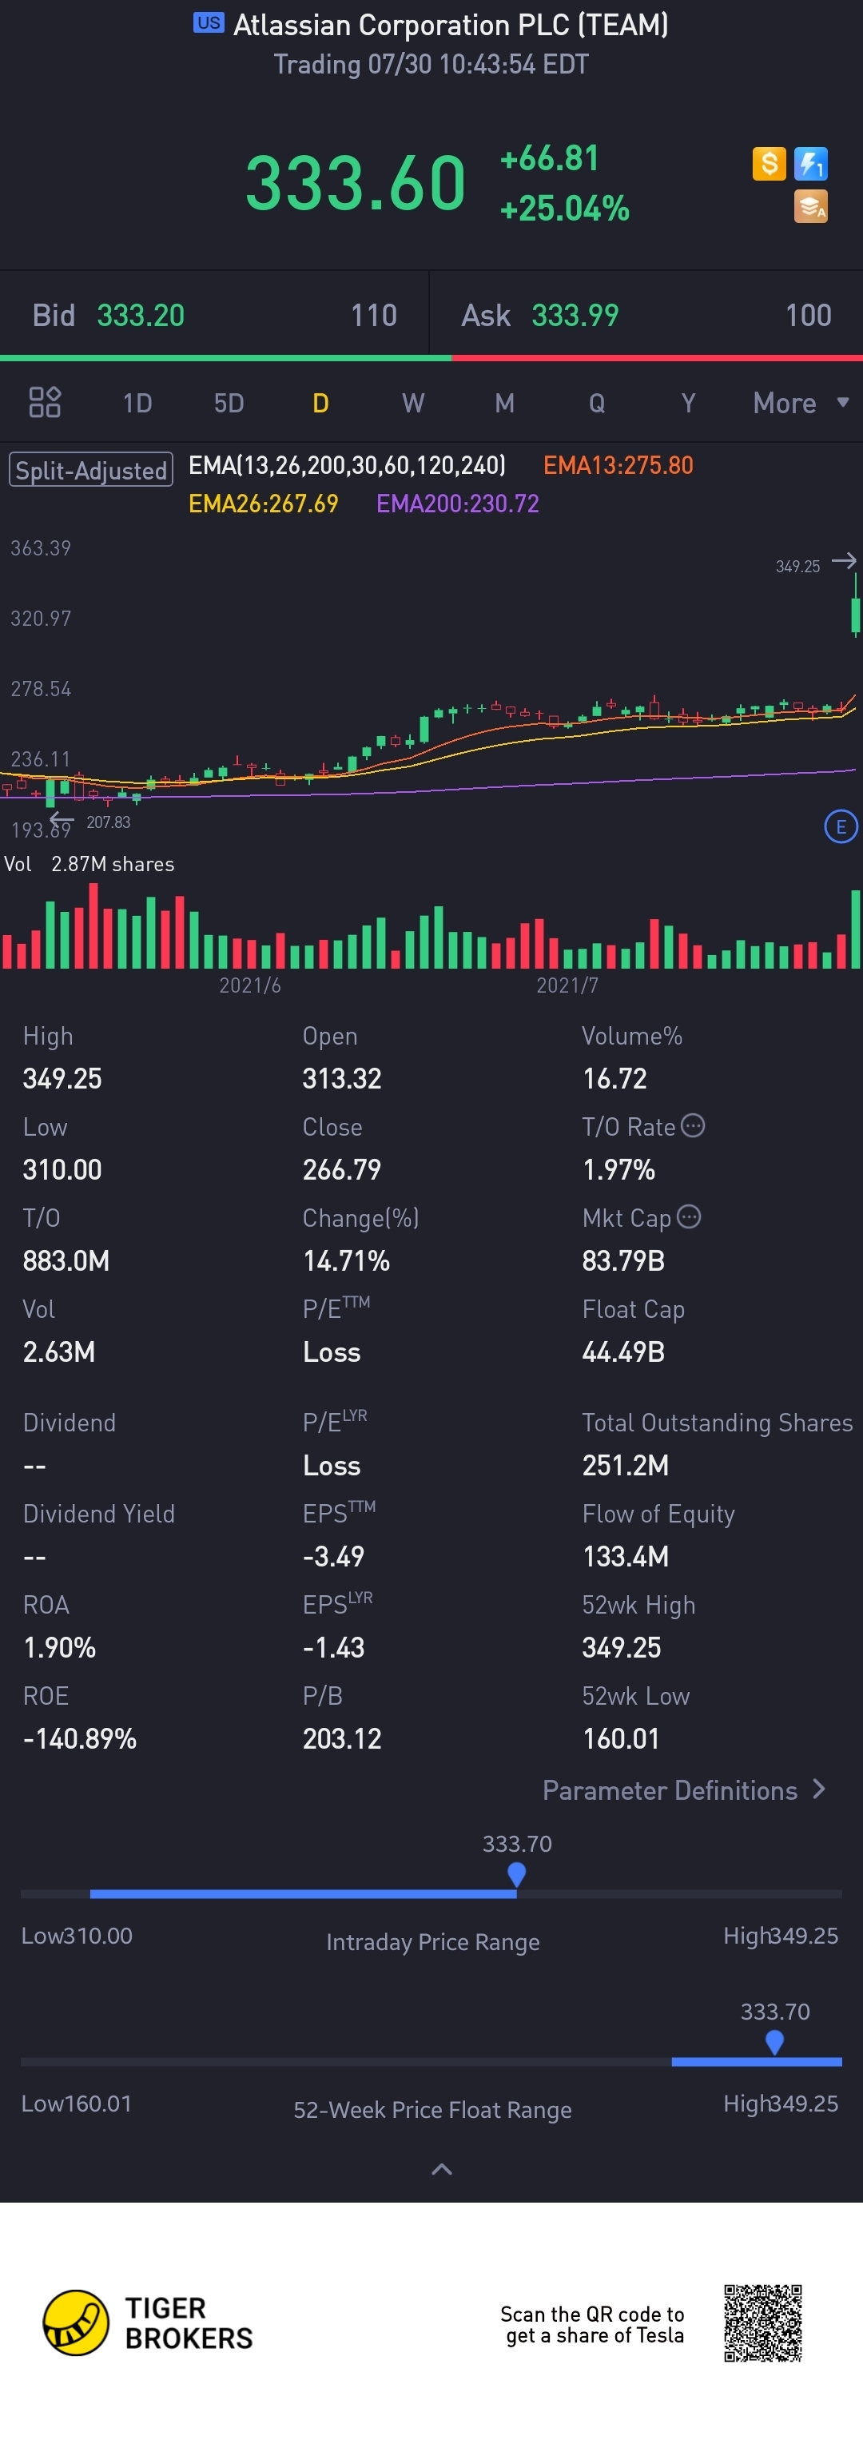Tap the Vol 2.87M shares label
Image resolution: width=863 pixels, height=2444 pixels.
(89, 863)
